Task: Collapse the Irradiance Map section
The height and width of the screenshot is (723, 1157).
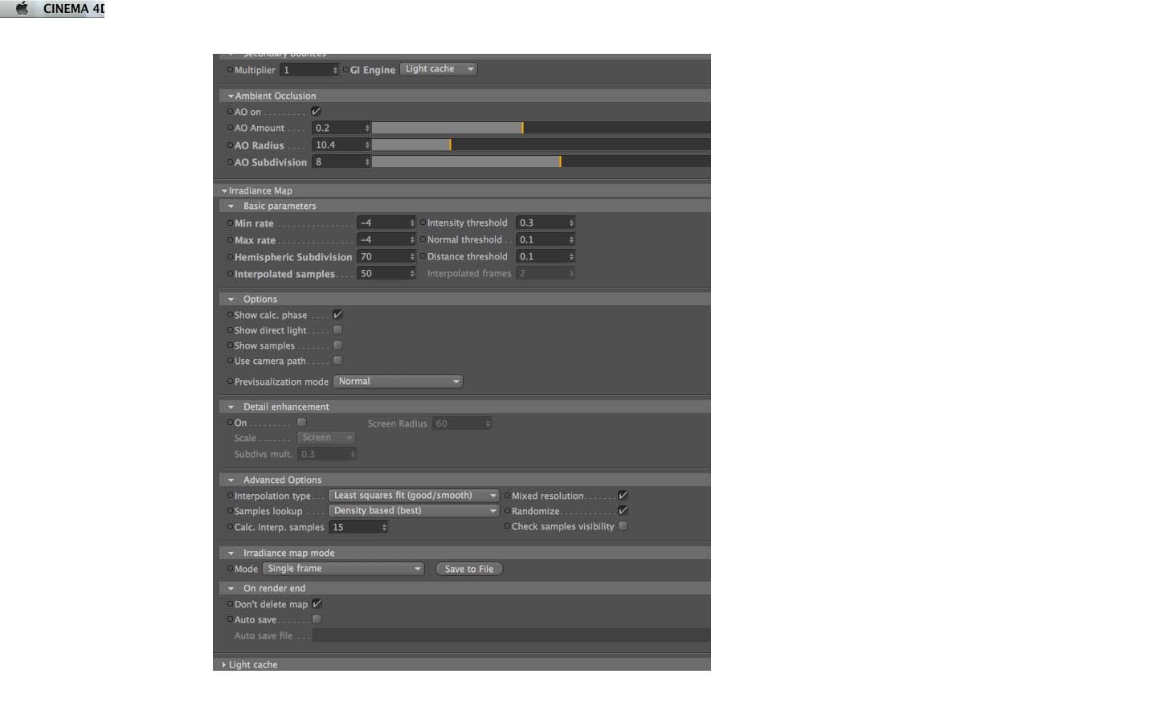Action: 224,191
